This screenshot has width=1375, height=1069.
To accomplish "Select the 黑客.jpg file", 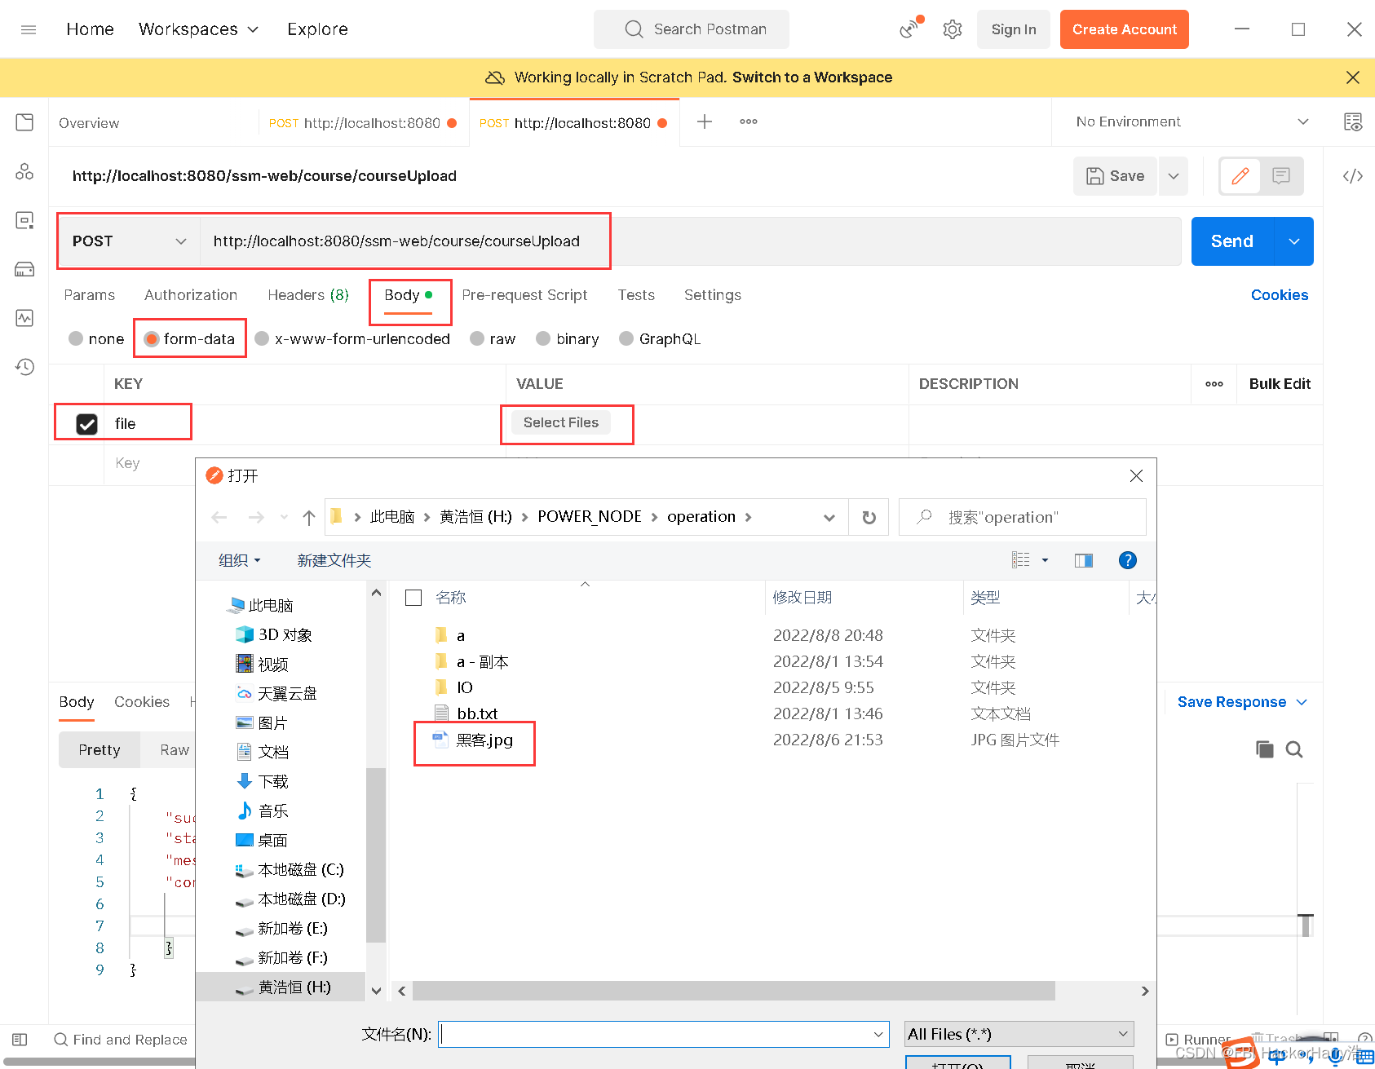I will (x=484, y=740).
